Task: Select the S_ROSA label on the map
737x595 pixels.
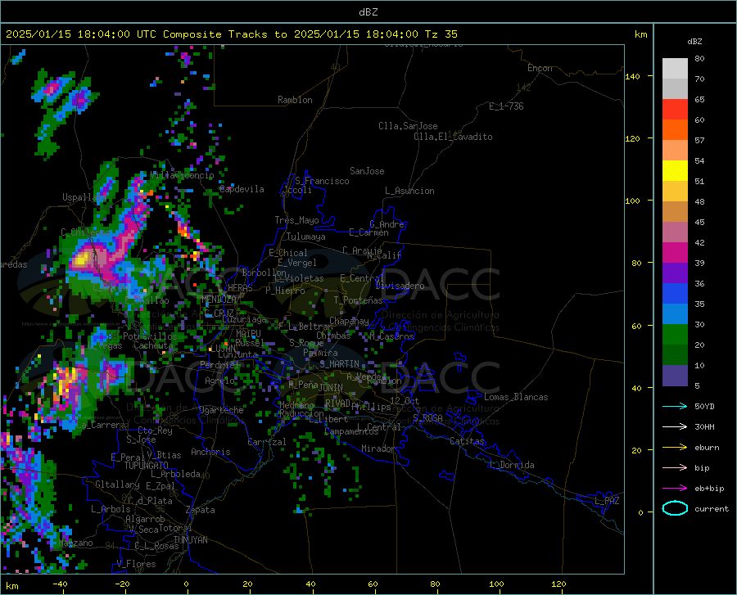Action: [427, 417]
